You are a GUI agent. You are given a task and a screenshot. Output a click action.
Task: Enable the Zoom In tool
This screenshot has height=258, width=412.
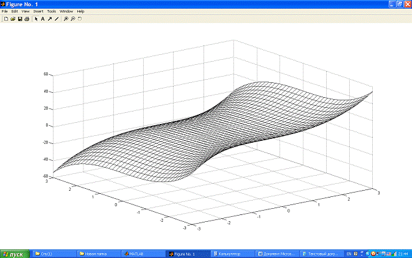[66, 19]
